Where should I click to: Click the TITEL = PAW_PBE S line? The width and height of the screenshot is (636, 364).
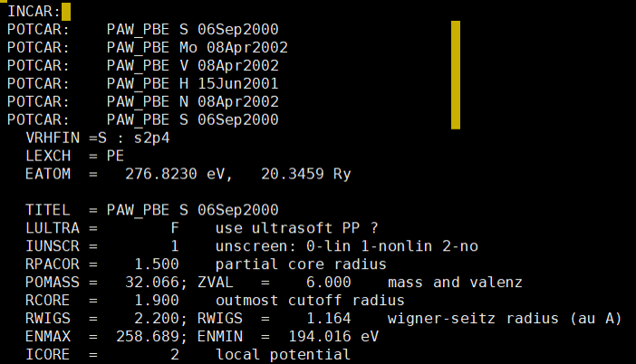tap(151, 210)
